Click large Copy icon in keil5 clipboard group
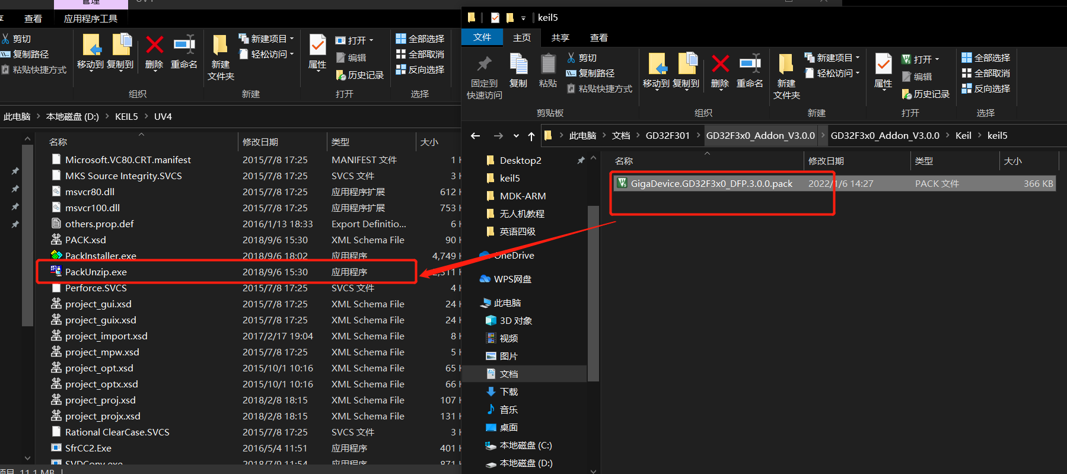This screenshot has height=474, width=1067. [518, 64]
